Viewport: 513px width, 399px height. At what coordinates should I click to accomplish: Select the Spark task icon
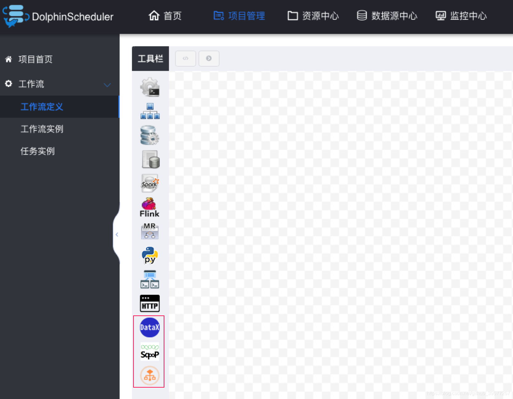tap(150, 183)
